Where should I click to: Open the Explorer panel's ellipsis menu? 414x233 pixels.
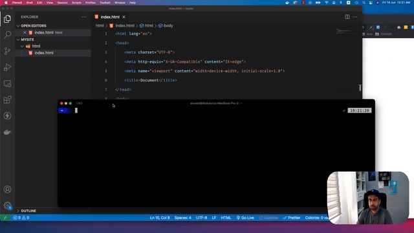(x=84, y=17)
